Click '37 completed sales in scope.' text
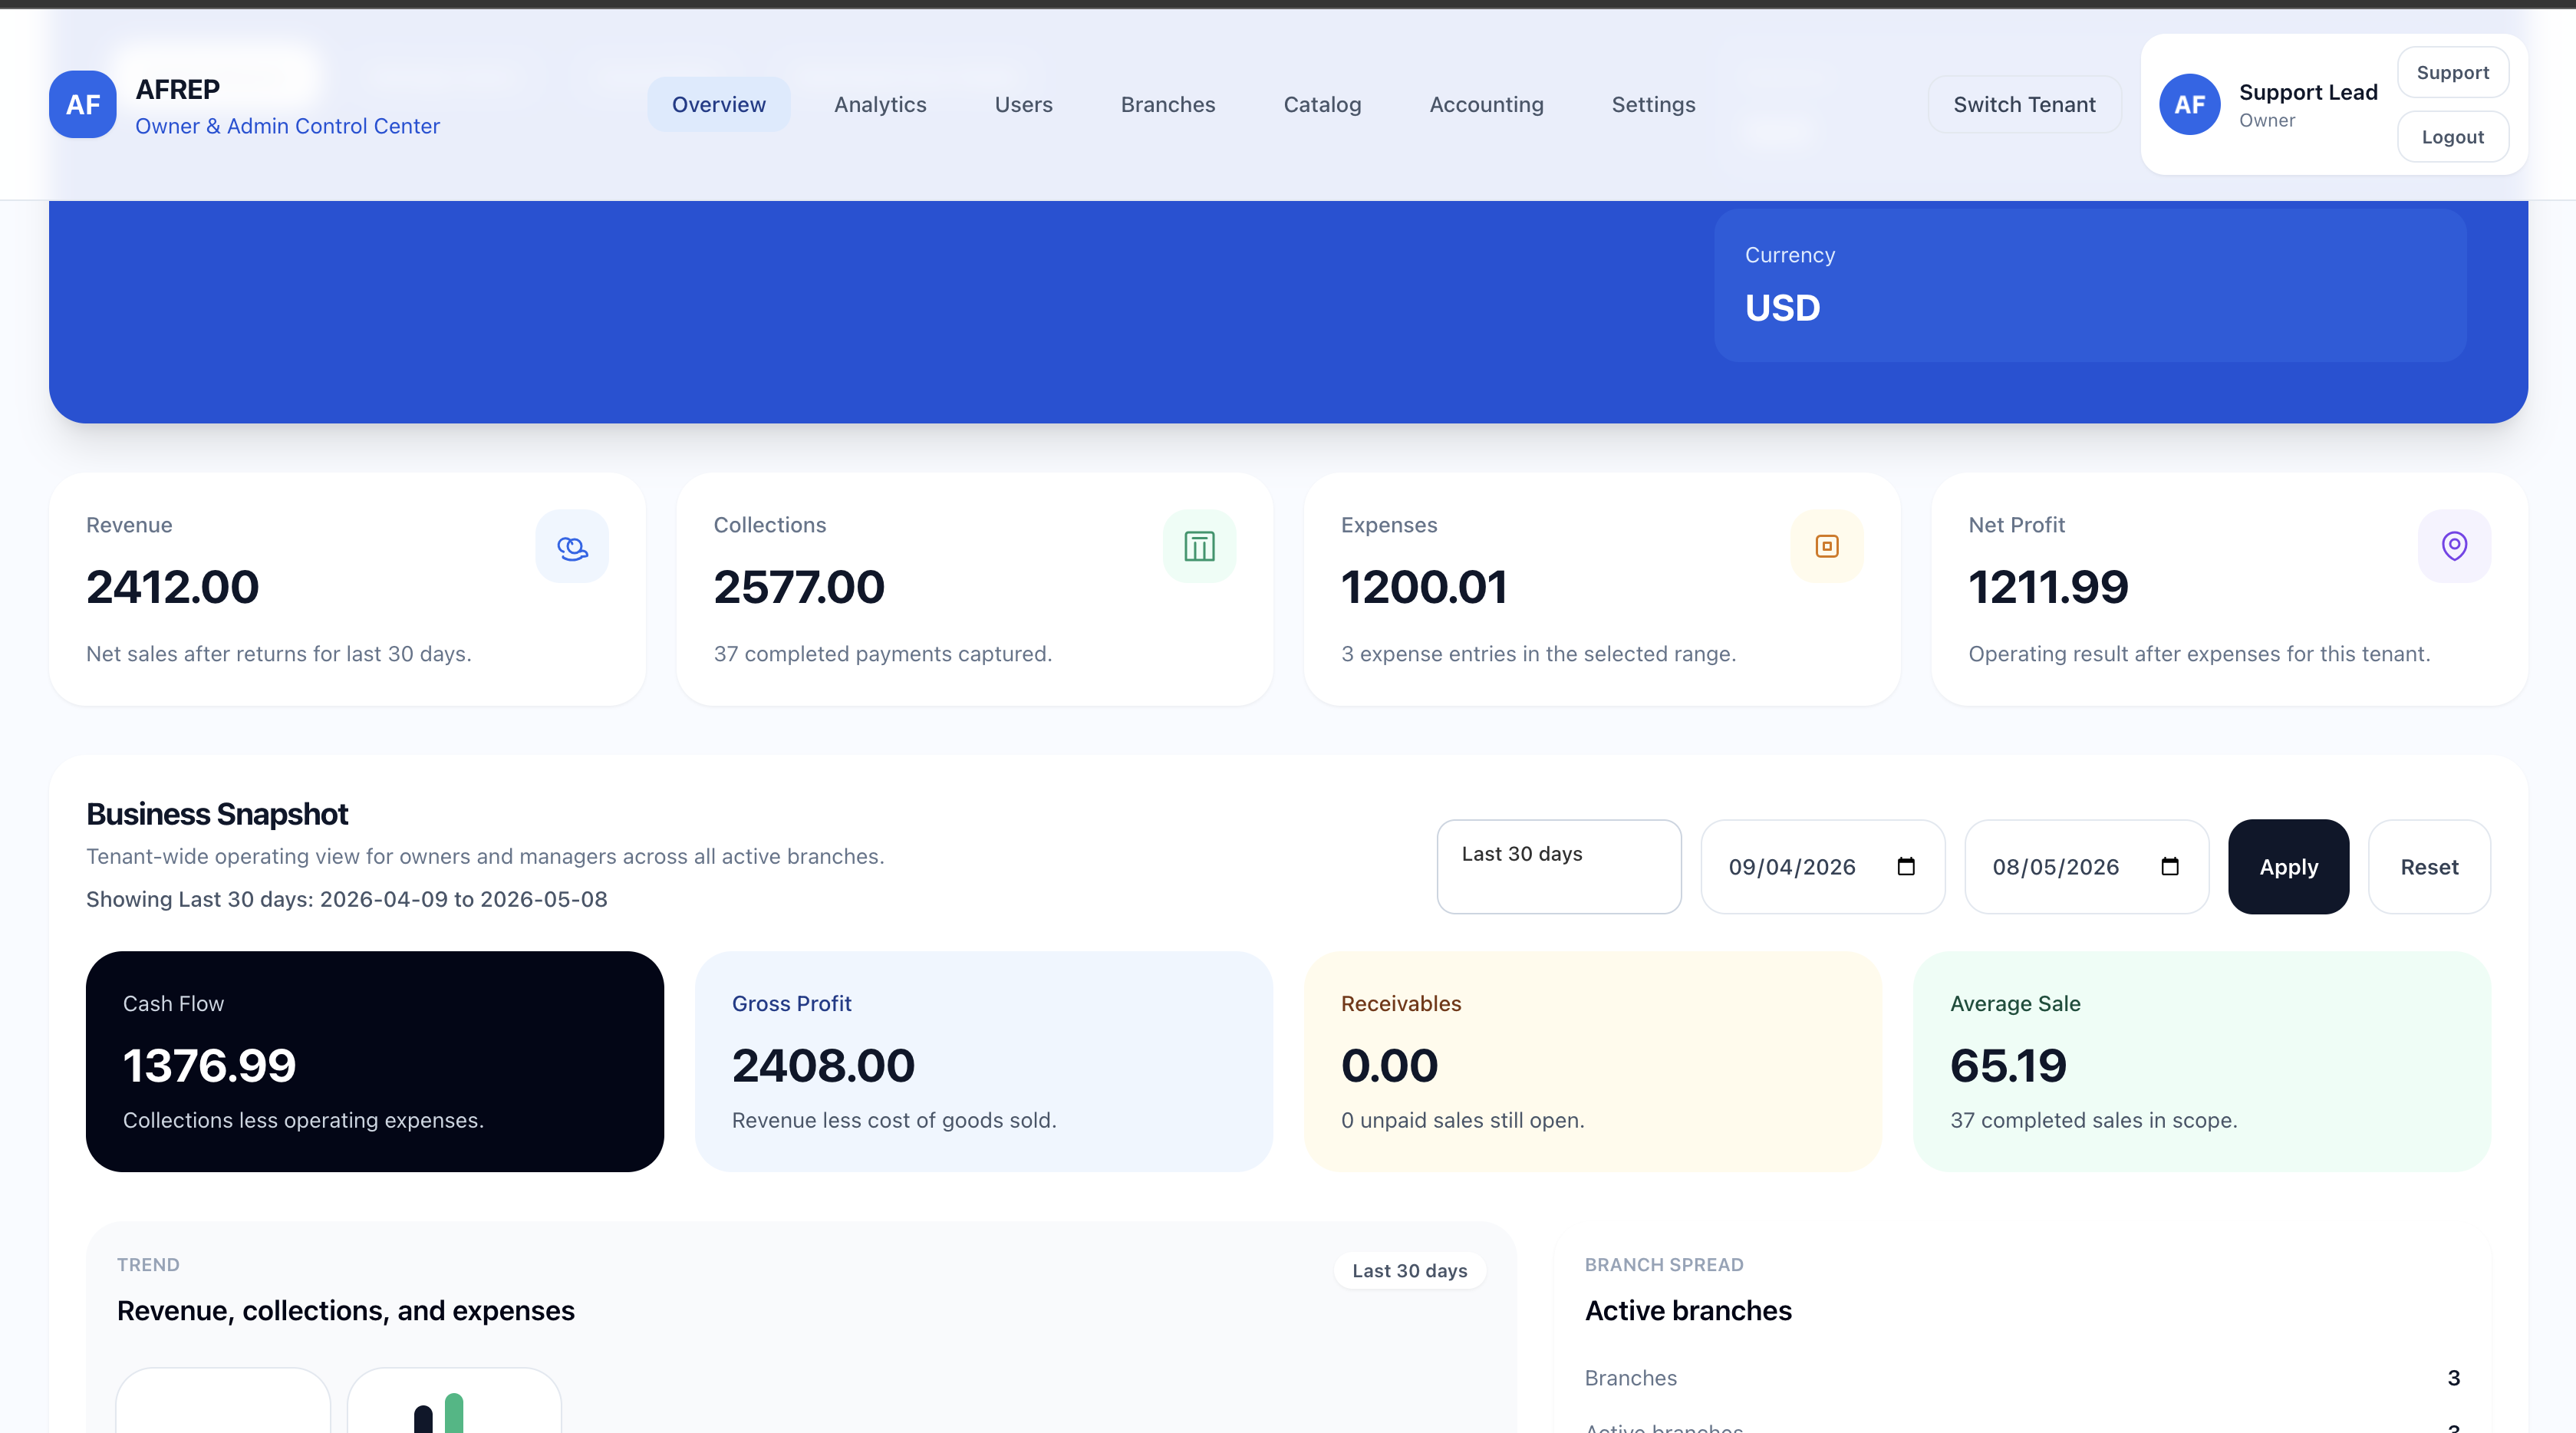The height and width of the screenshot is (1433, 2576). point(2093,1120)
